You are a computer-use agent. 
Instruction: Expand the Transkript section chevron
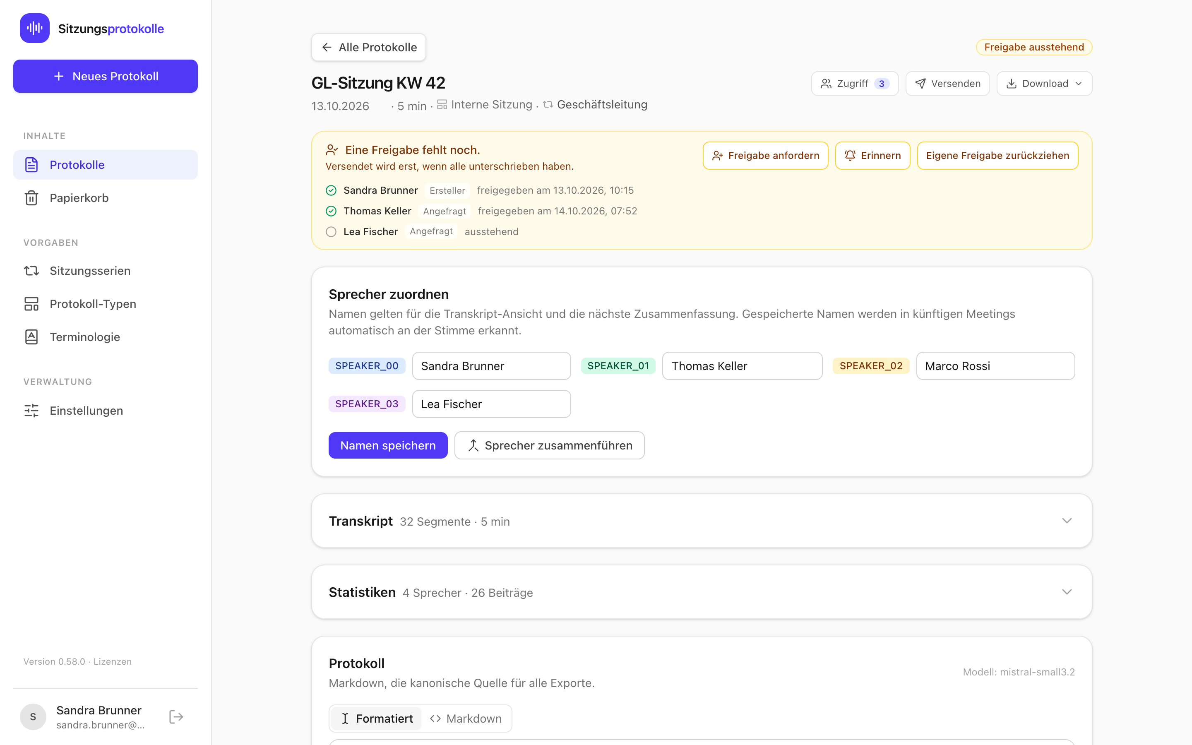(x=1067, y=521)
